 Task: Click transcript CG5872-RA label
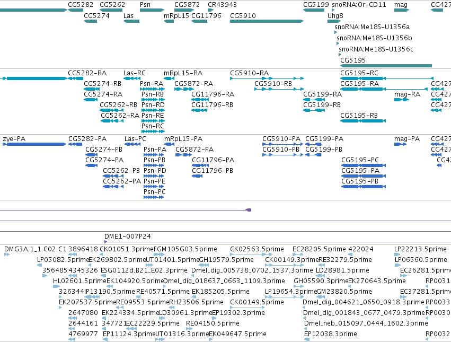tap(193, 83)
